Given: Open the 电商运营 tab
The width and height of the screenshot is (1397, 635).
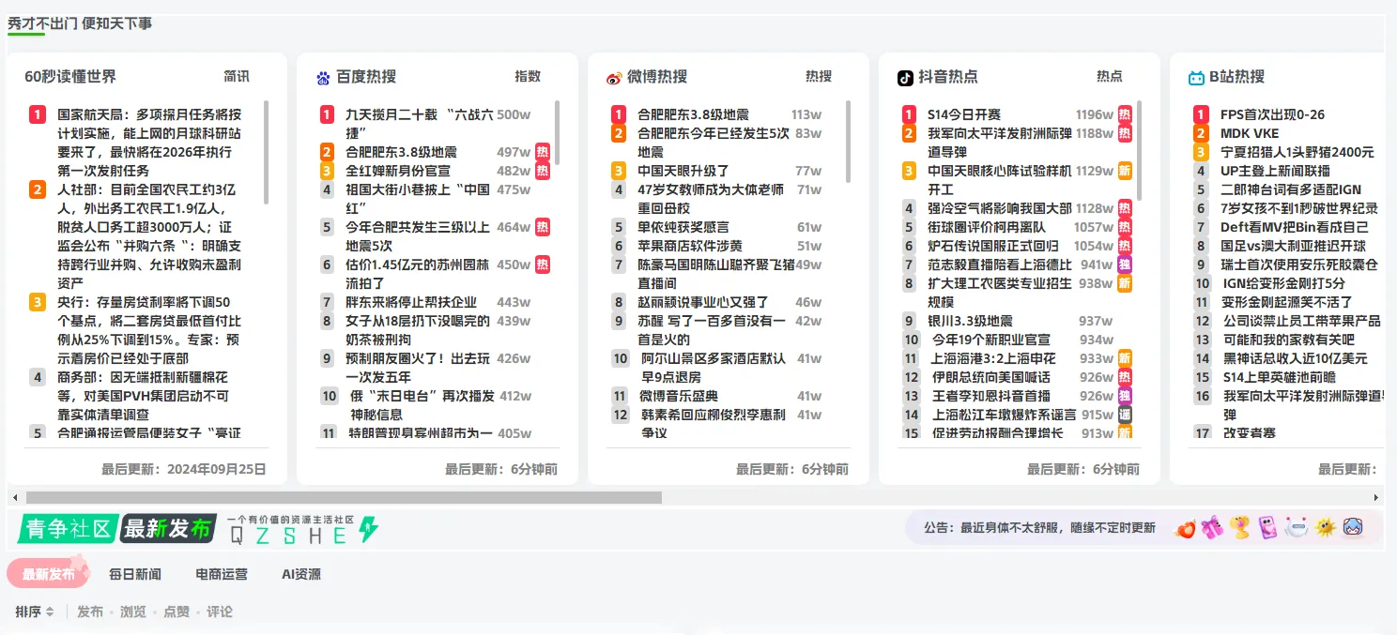Looking at the screenshot, I should pos(222,574).
